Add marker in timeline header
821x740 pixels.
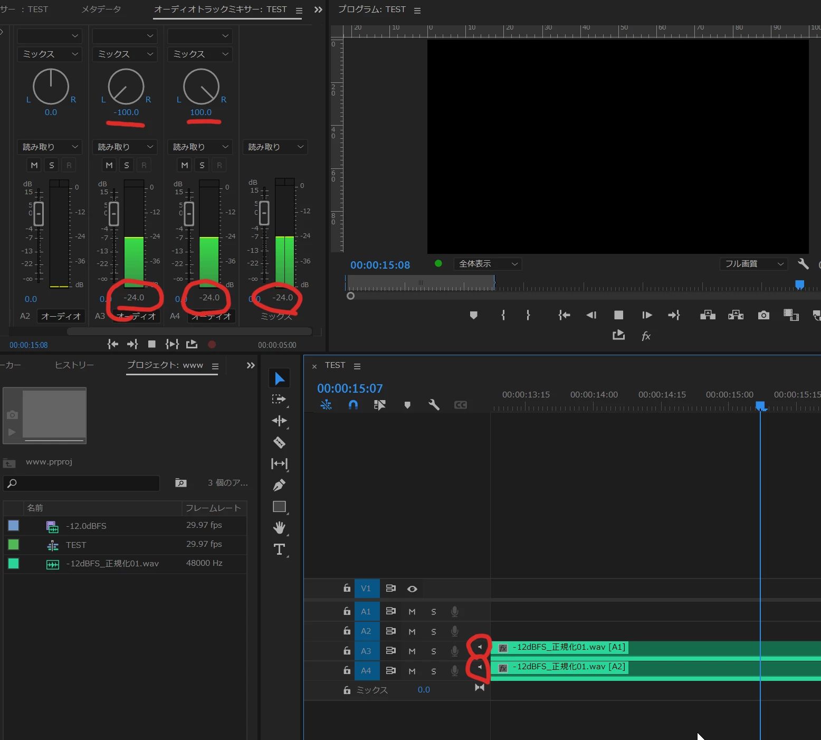(407, 405)
